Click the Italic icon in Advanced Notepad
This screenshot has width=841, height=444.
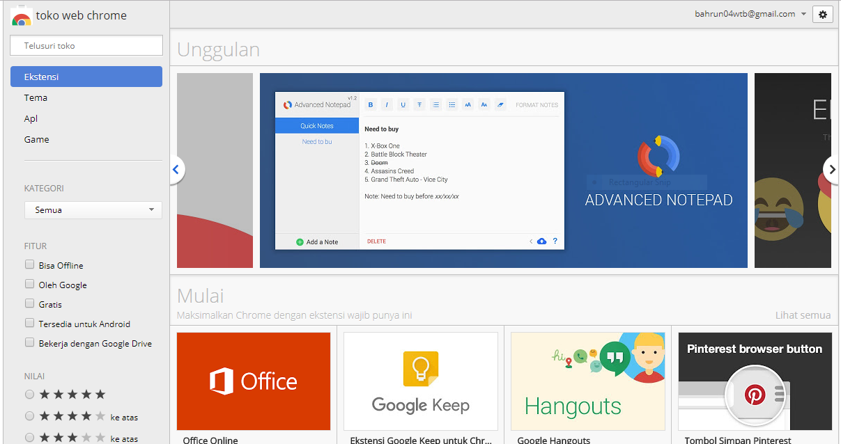click(387, 105)
